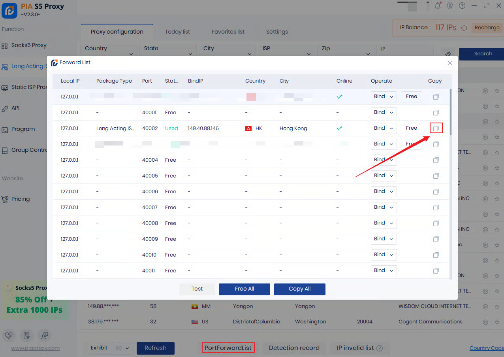Close the Forward List dialog
The height and width of the screenshot is (357, 504).
point(450,63)
